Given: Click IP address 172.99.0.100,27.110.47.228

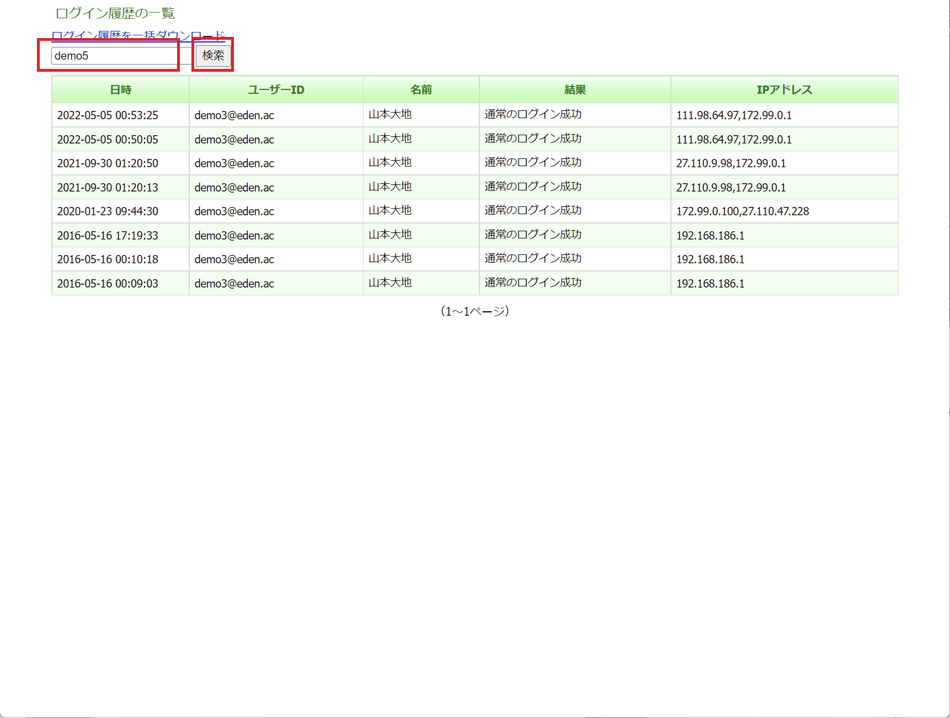Looking at the screenshot, I should pos(743,211).
